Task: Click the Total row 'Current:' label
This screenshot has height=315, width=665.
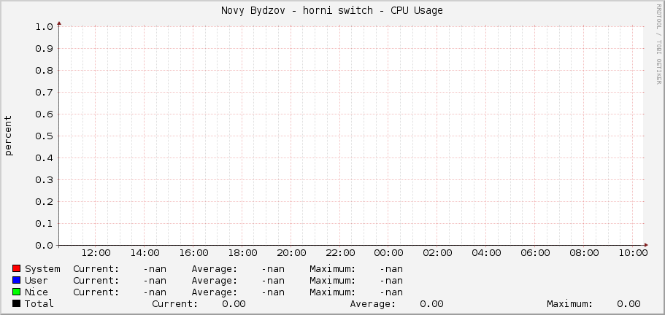Action: click(x=174, y=303)
